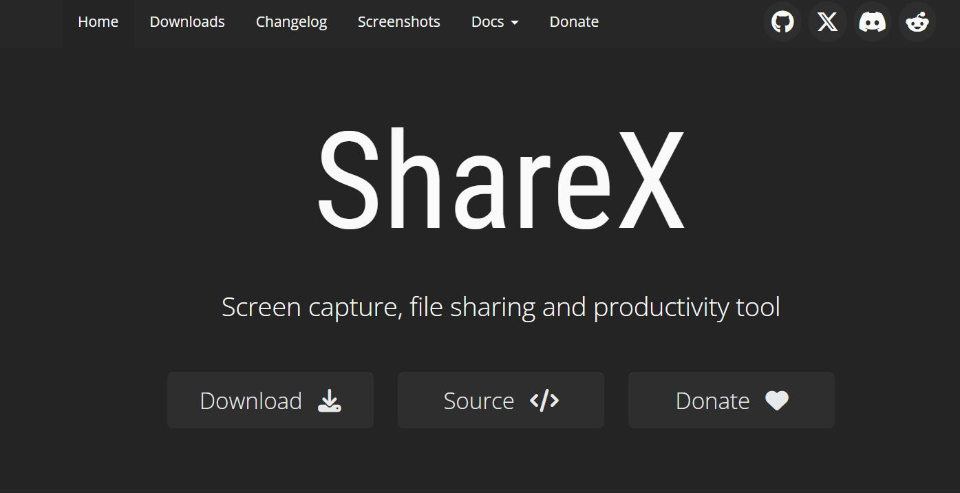Open the GitHub icon link
960x493 pixels.
(782, 22)
